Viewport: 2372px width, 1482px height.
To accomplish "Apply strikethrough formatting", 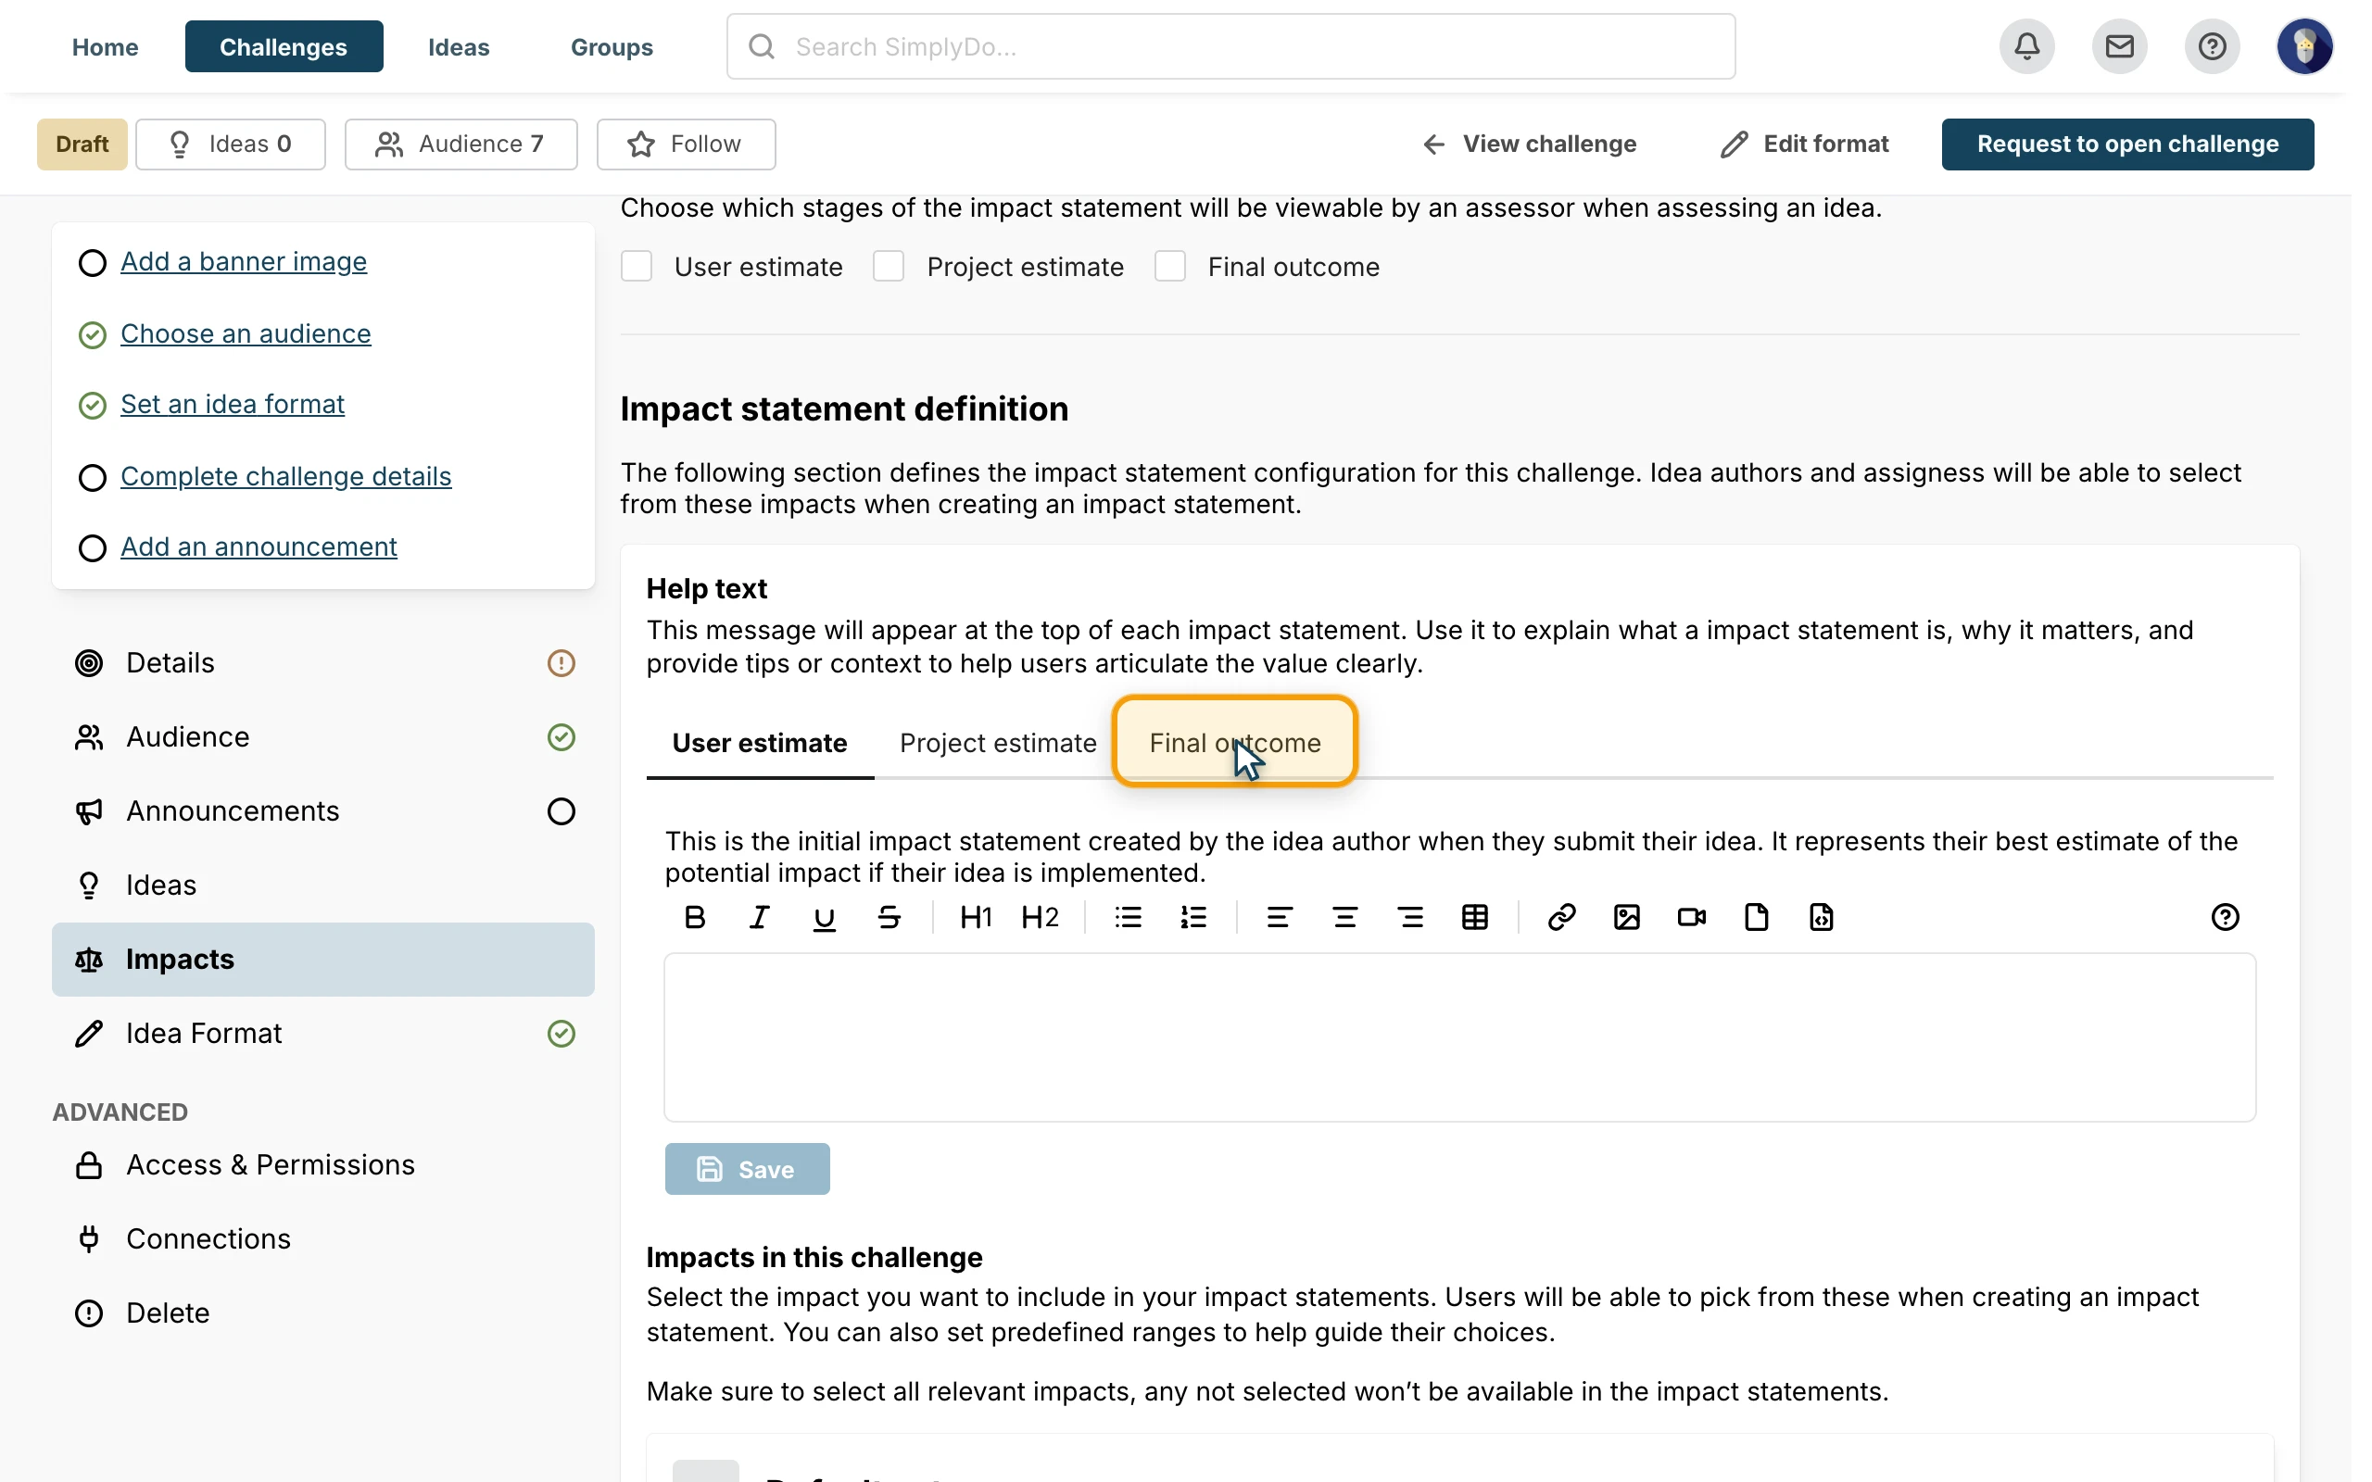I will pos(889,917).
